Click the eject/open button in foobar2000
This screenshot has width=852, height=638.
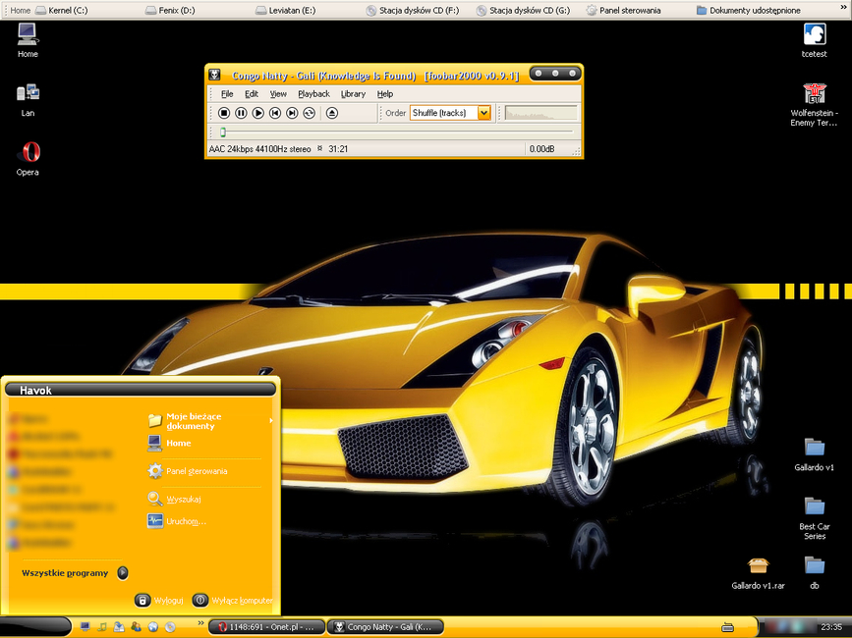[x=332, y=113]
